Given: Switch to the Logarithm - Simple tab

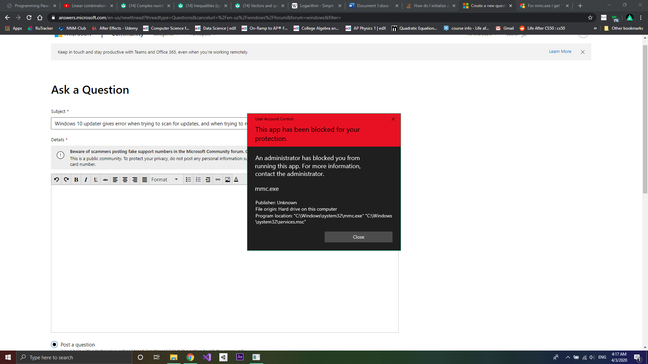Looking at the screenshot, I should 316,6.
